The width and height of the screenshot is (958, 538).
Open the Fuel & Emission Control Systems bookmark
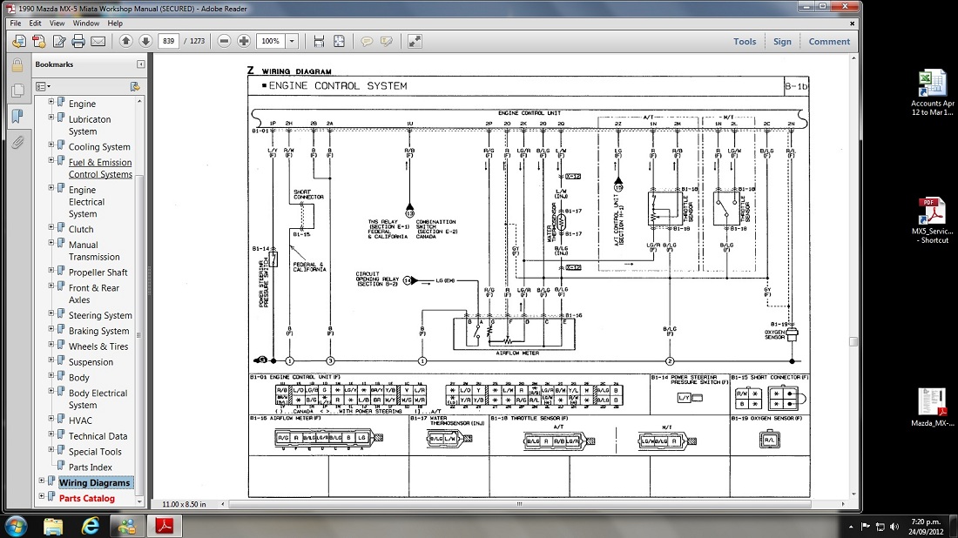point(100,169)
